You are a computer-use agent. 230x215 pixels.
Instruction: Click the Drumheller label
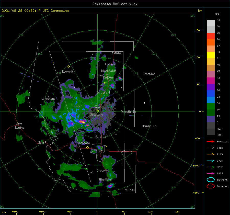click(x=150, y=126)
